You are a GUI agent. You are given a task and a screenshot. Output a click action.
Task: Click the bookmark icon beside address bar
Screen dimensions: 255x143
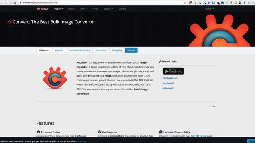pos(15,3)
